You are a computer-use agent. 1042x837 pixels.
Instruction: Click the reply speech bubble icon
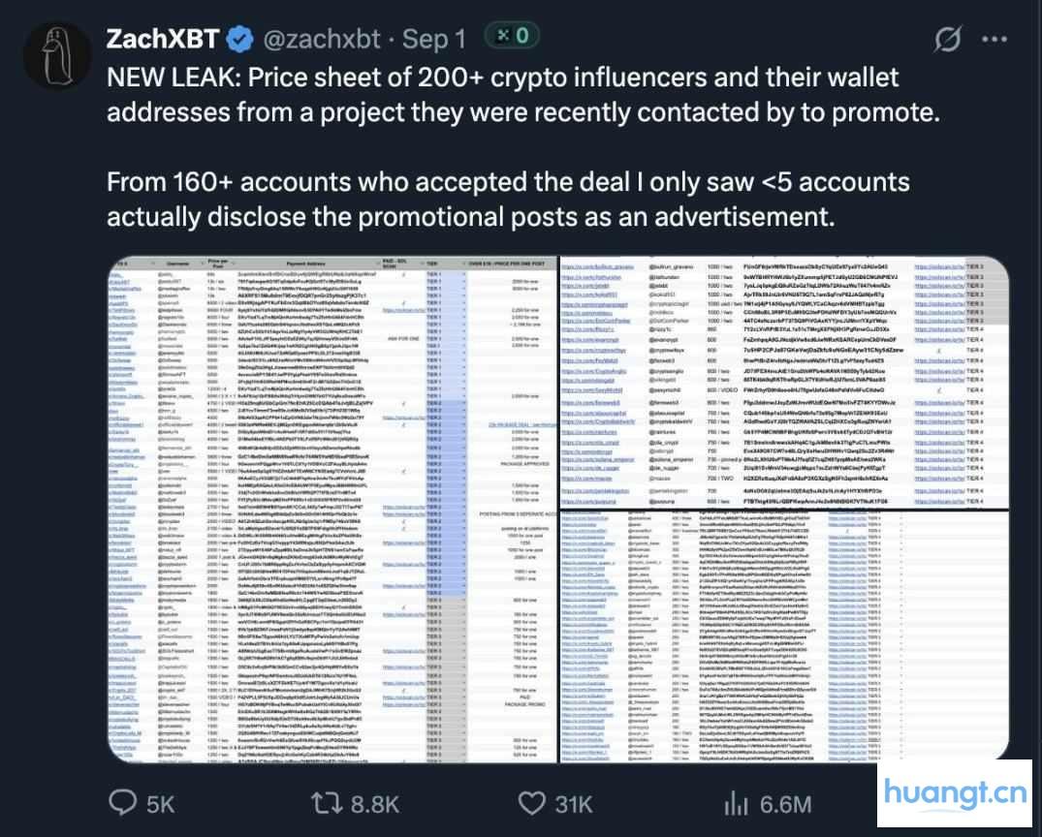click(123, 803)
